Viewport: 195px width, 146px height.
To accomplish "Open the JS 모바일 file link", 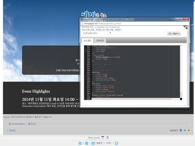I will coord(118,30).
